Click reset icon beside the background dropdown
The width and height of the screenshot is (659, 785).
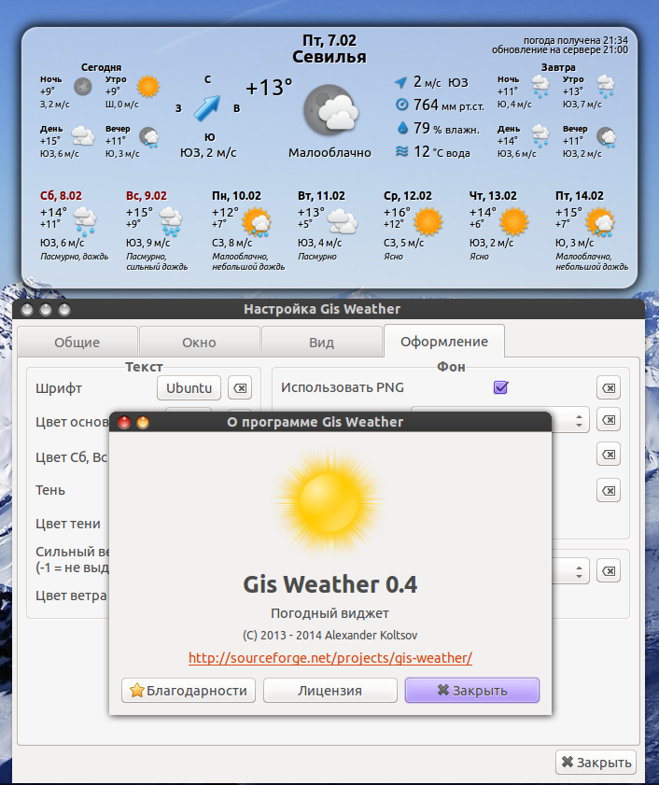609,419
